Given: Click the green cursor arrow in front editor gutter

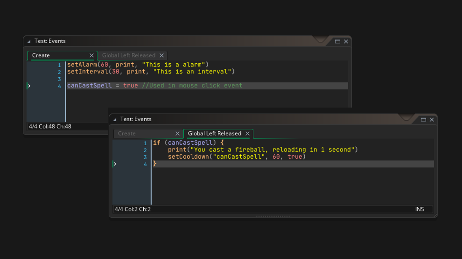Looking at the screenshot, I should click(115, 164).
